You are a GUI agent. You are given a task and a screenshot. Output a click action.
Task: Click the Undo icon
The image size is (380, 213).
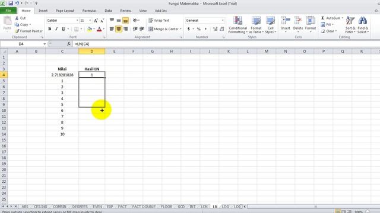click(x=17, y=4)
